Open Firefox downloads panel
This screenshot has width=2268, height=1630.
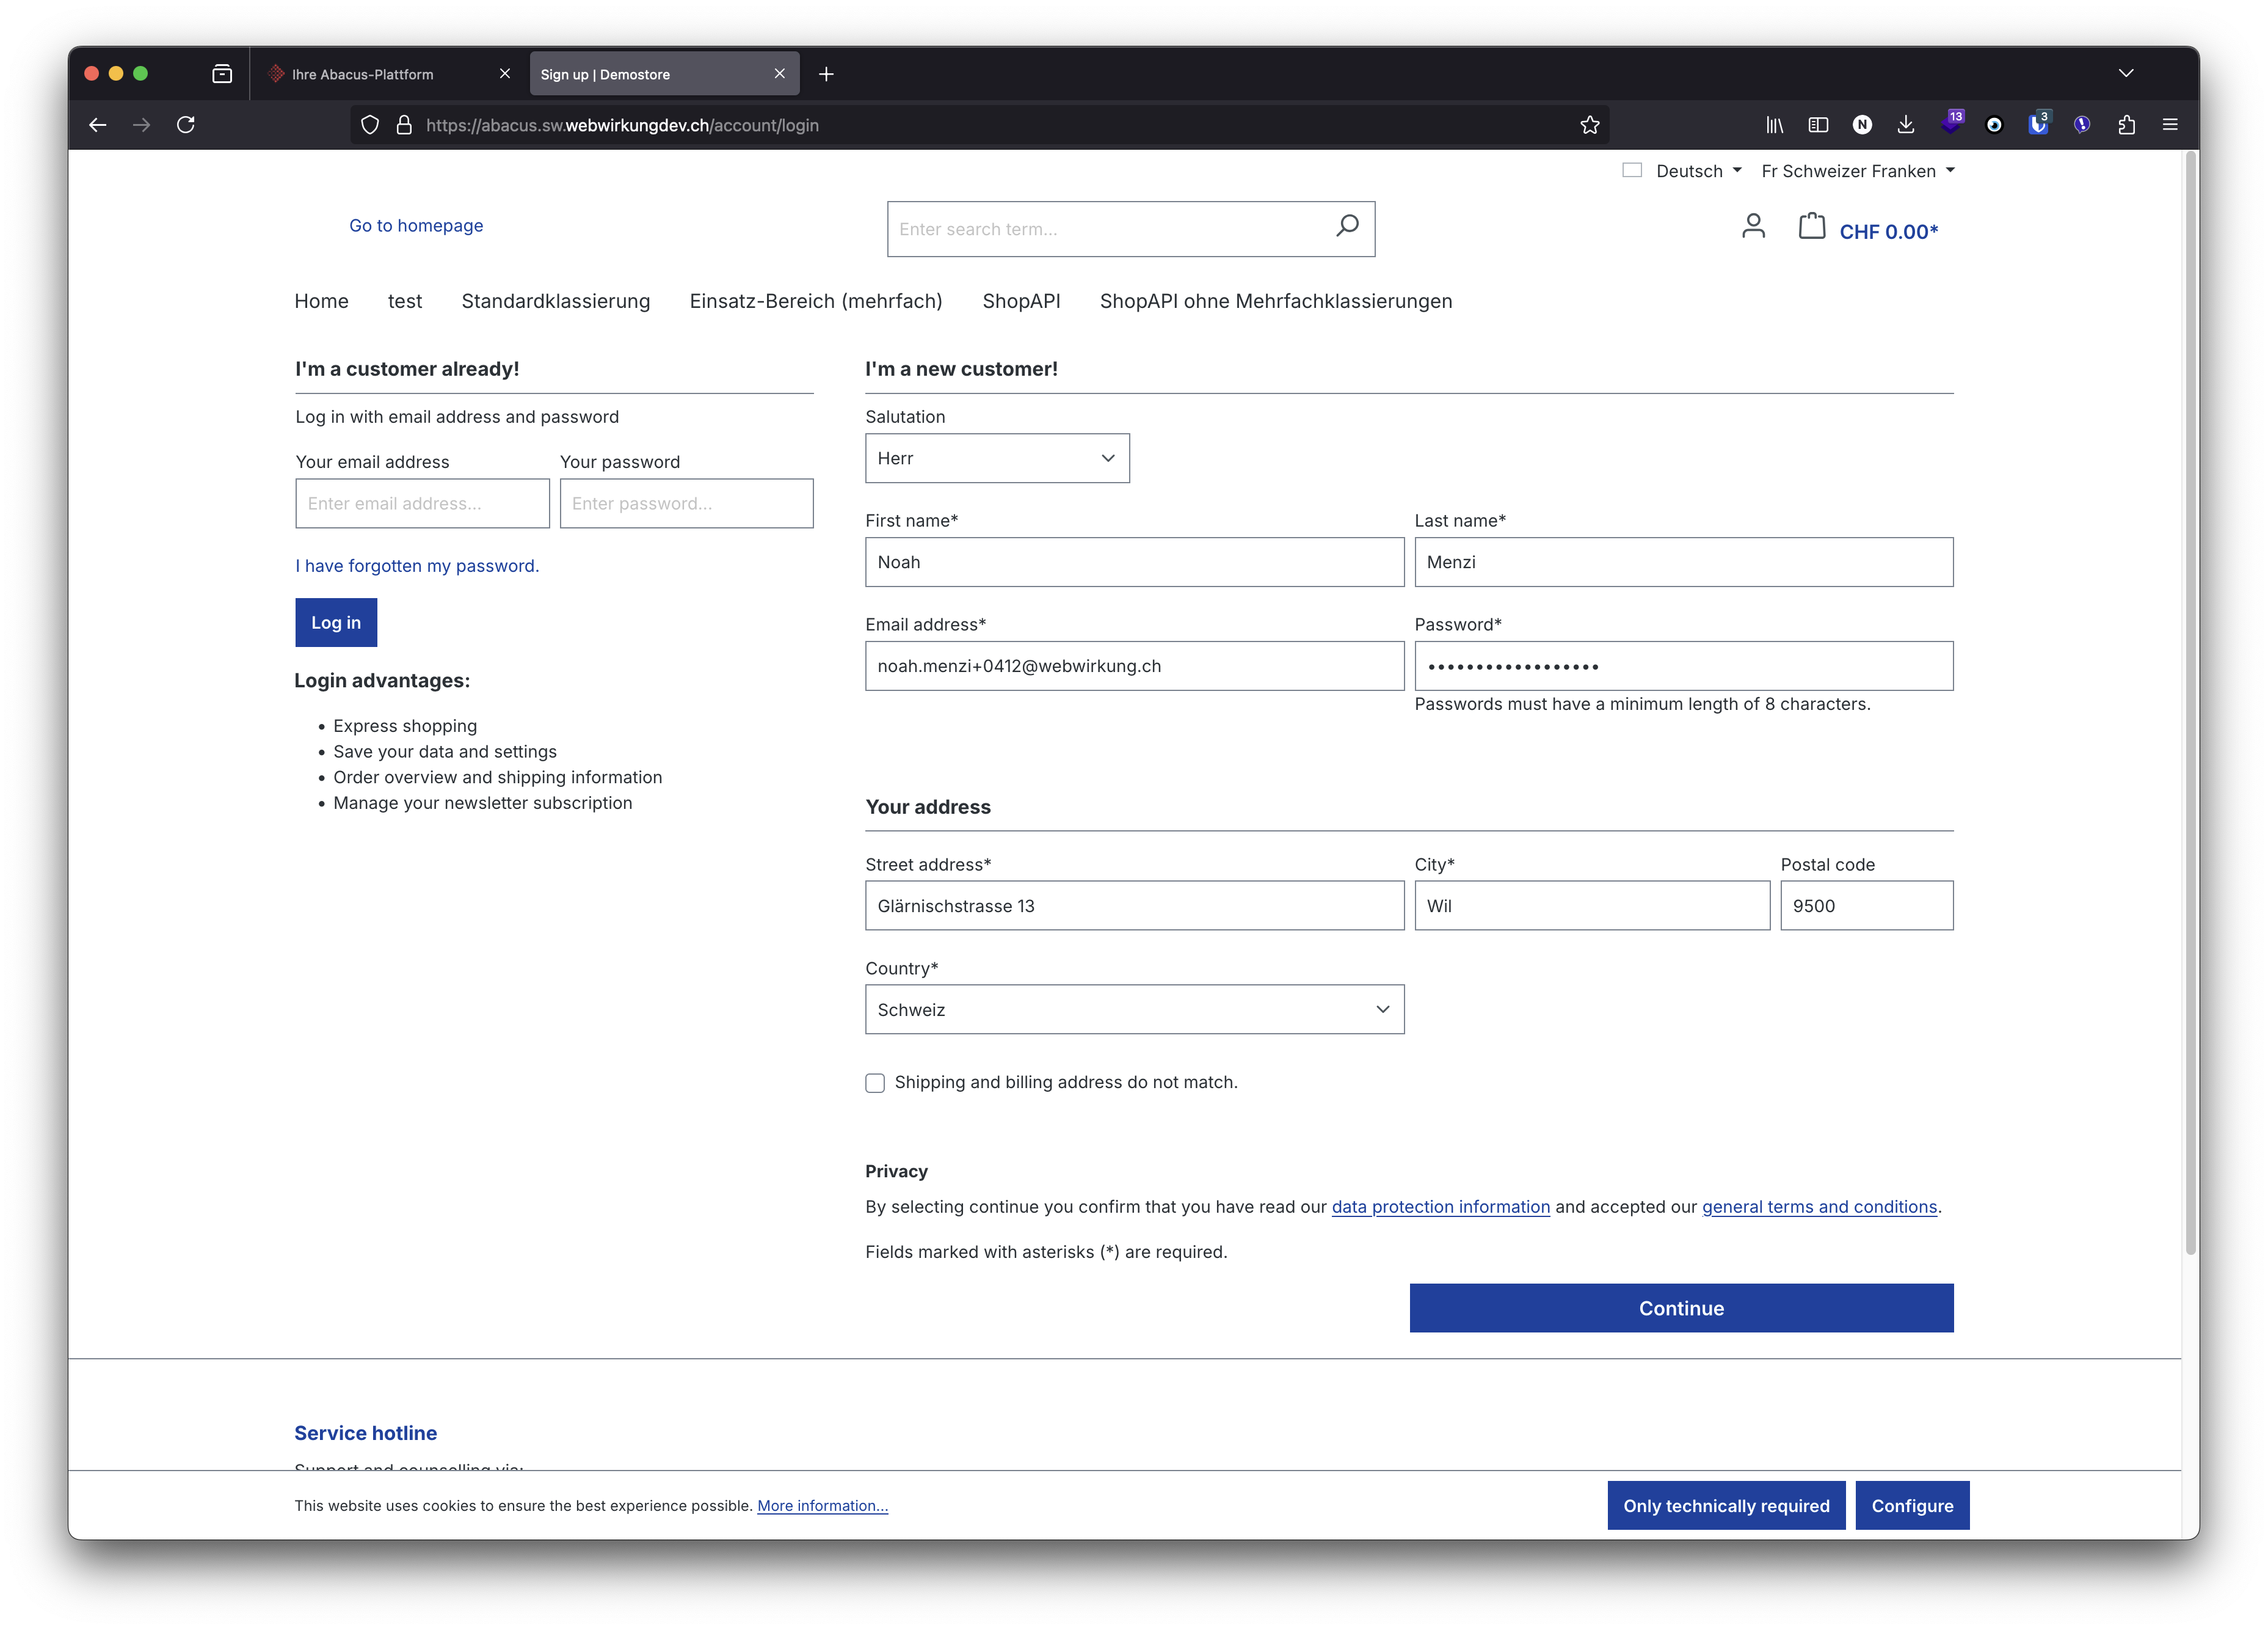[1905, 125]
